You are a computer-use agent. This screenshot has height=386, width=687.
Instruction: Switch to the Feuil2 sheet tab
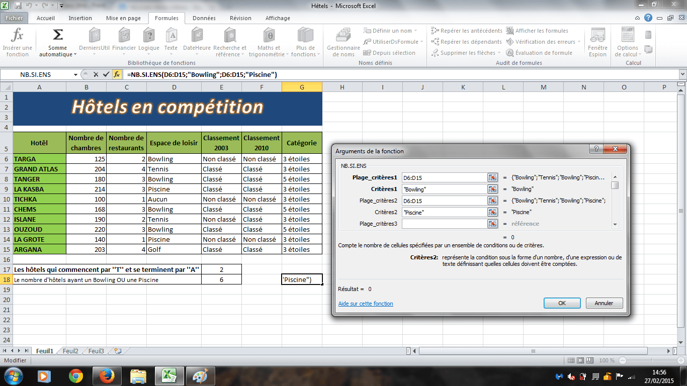70,351
